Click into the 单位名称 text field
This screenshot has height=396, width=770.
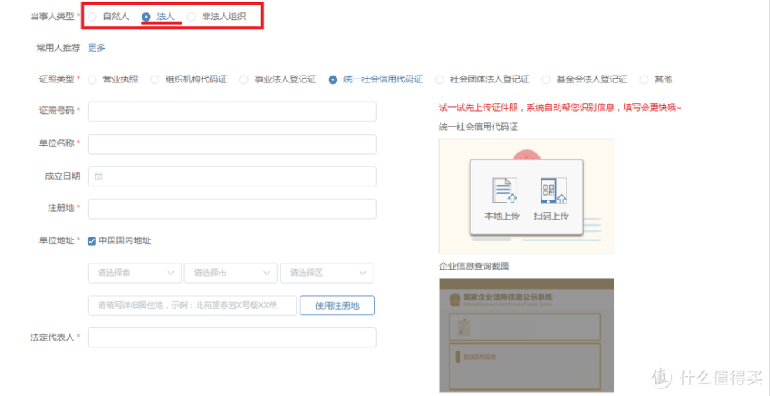(x=232, y=144)
